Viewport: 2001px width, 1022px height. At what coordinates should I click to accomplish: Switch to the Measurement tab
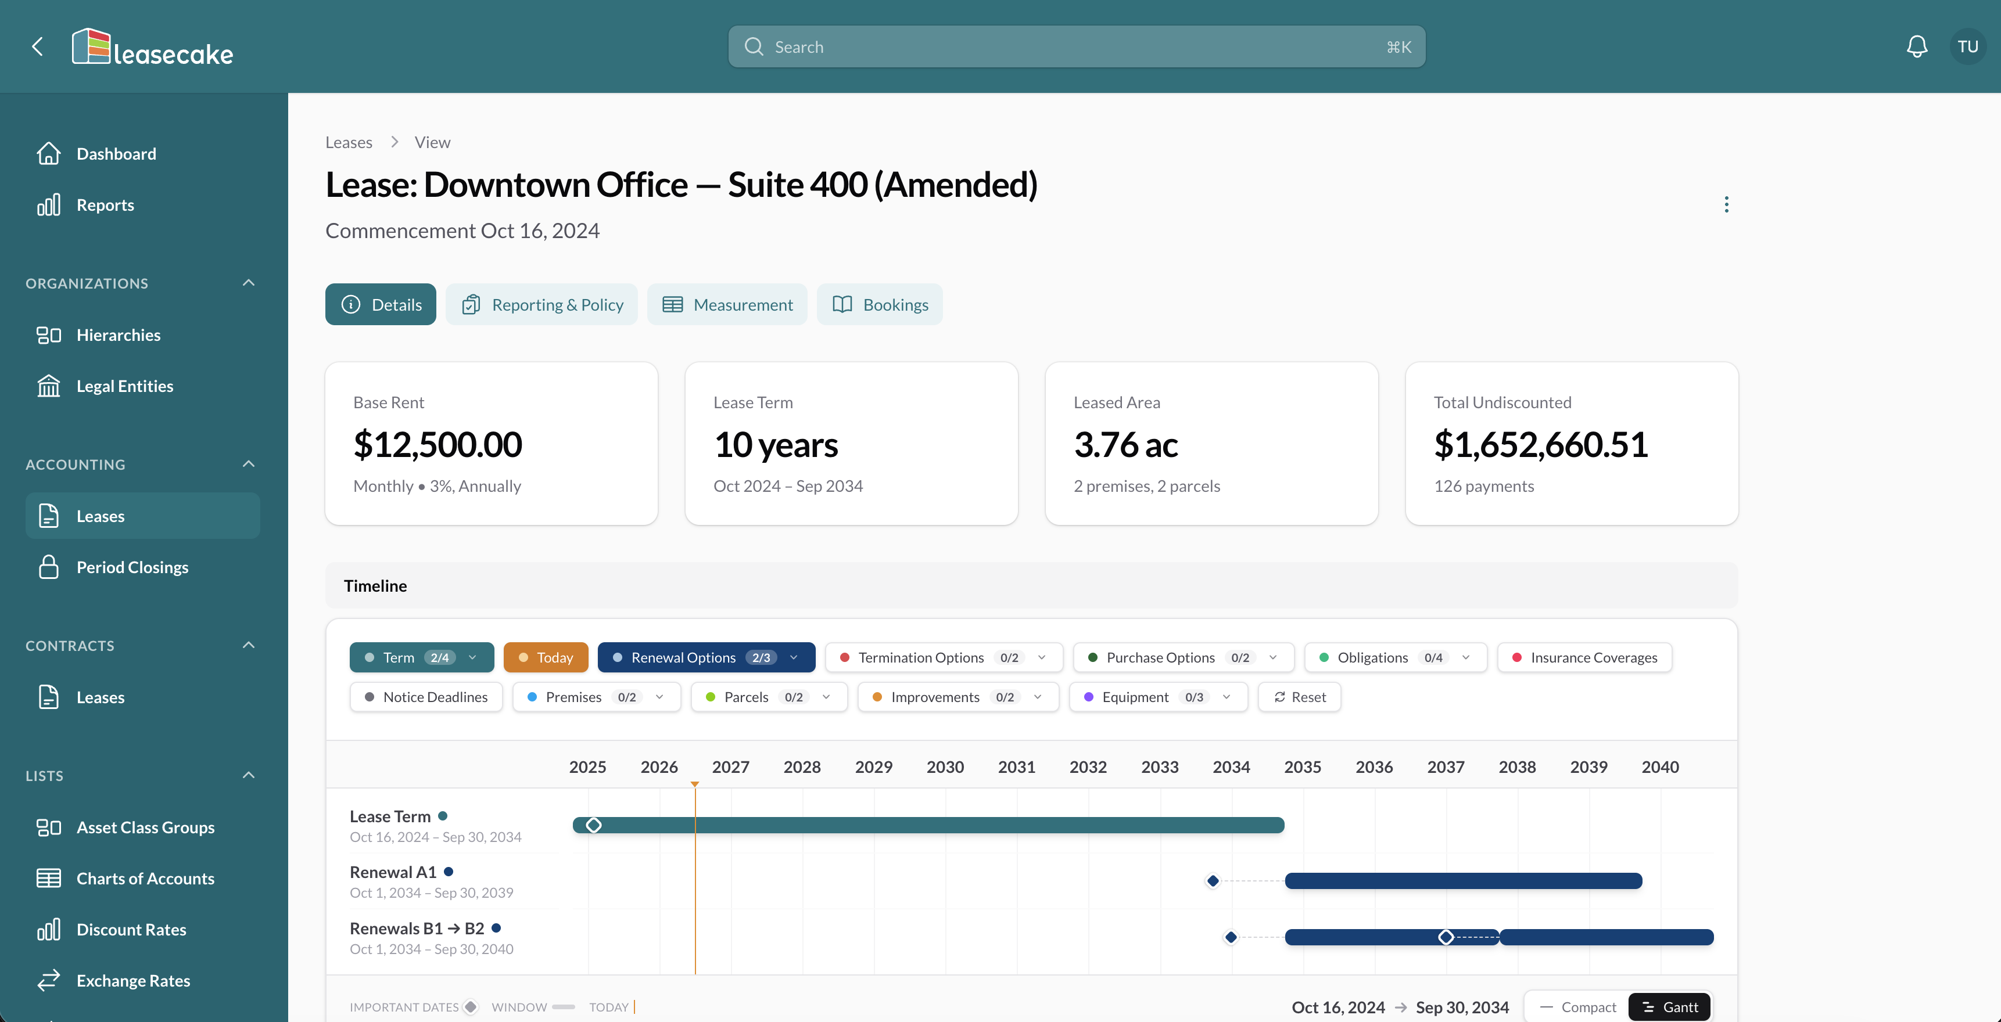[x=727, y=304]
